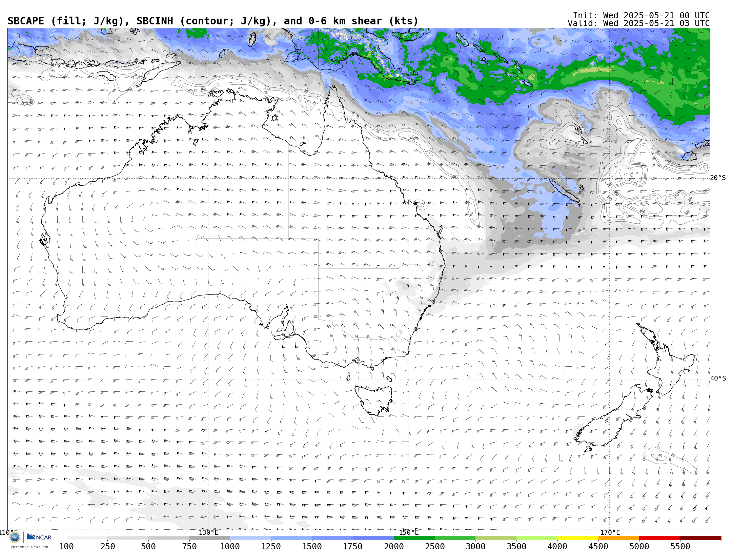732x551 pixels.
Task: Click the colorbar label 3500
Action: [x=516, y=546]
